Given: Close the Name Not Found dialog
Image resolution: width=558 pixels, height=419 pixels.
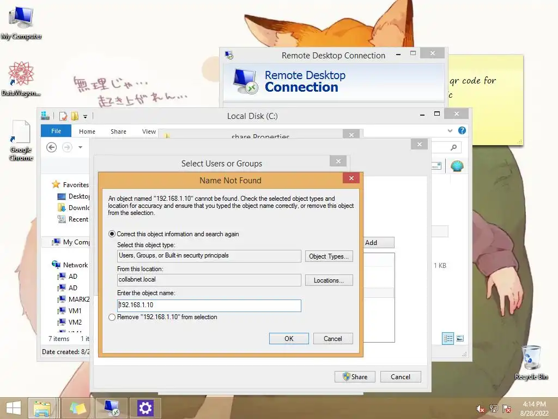Looking at the screenshot, I should point(351,178).
